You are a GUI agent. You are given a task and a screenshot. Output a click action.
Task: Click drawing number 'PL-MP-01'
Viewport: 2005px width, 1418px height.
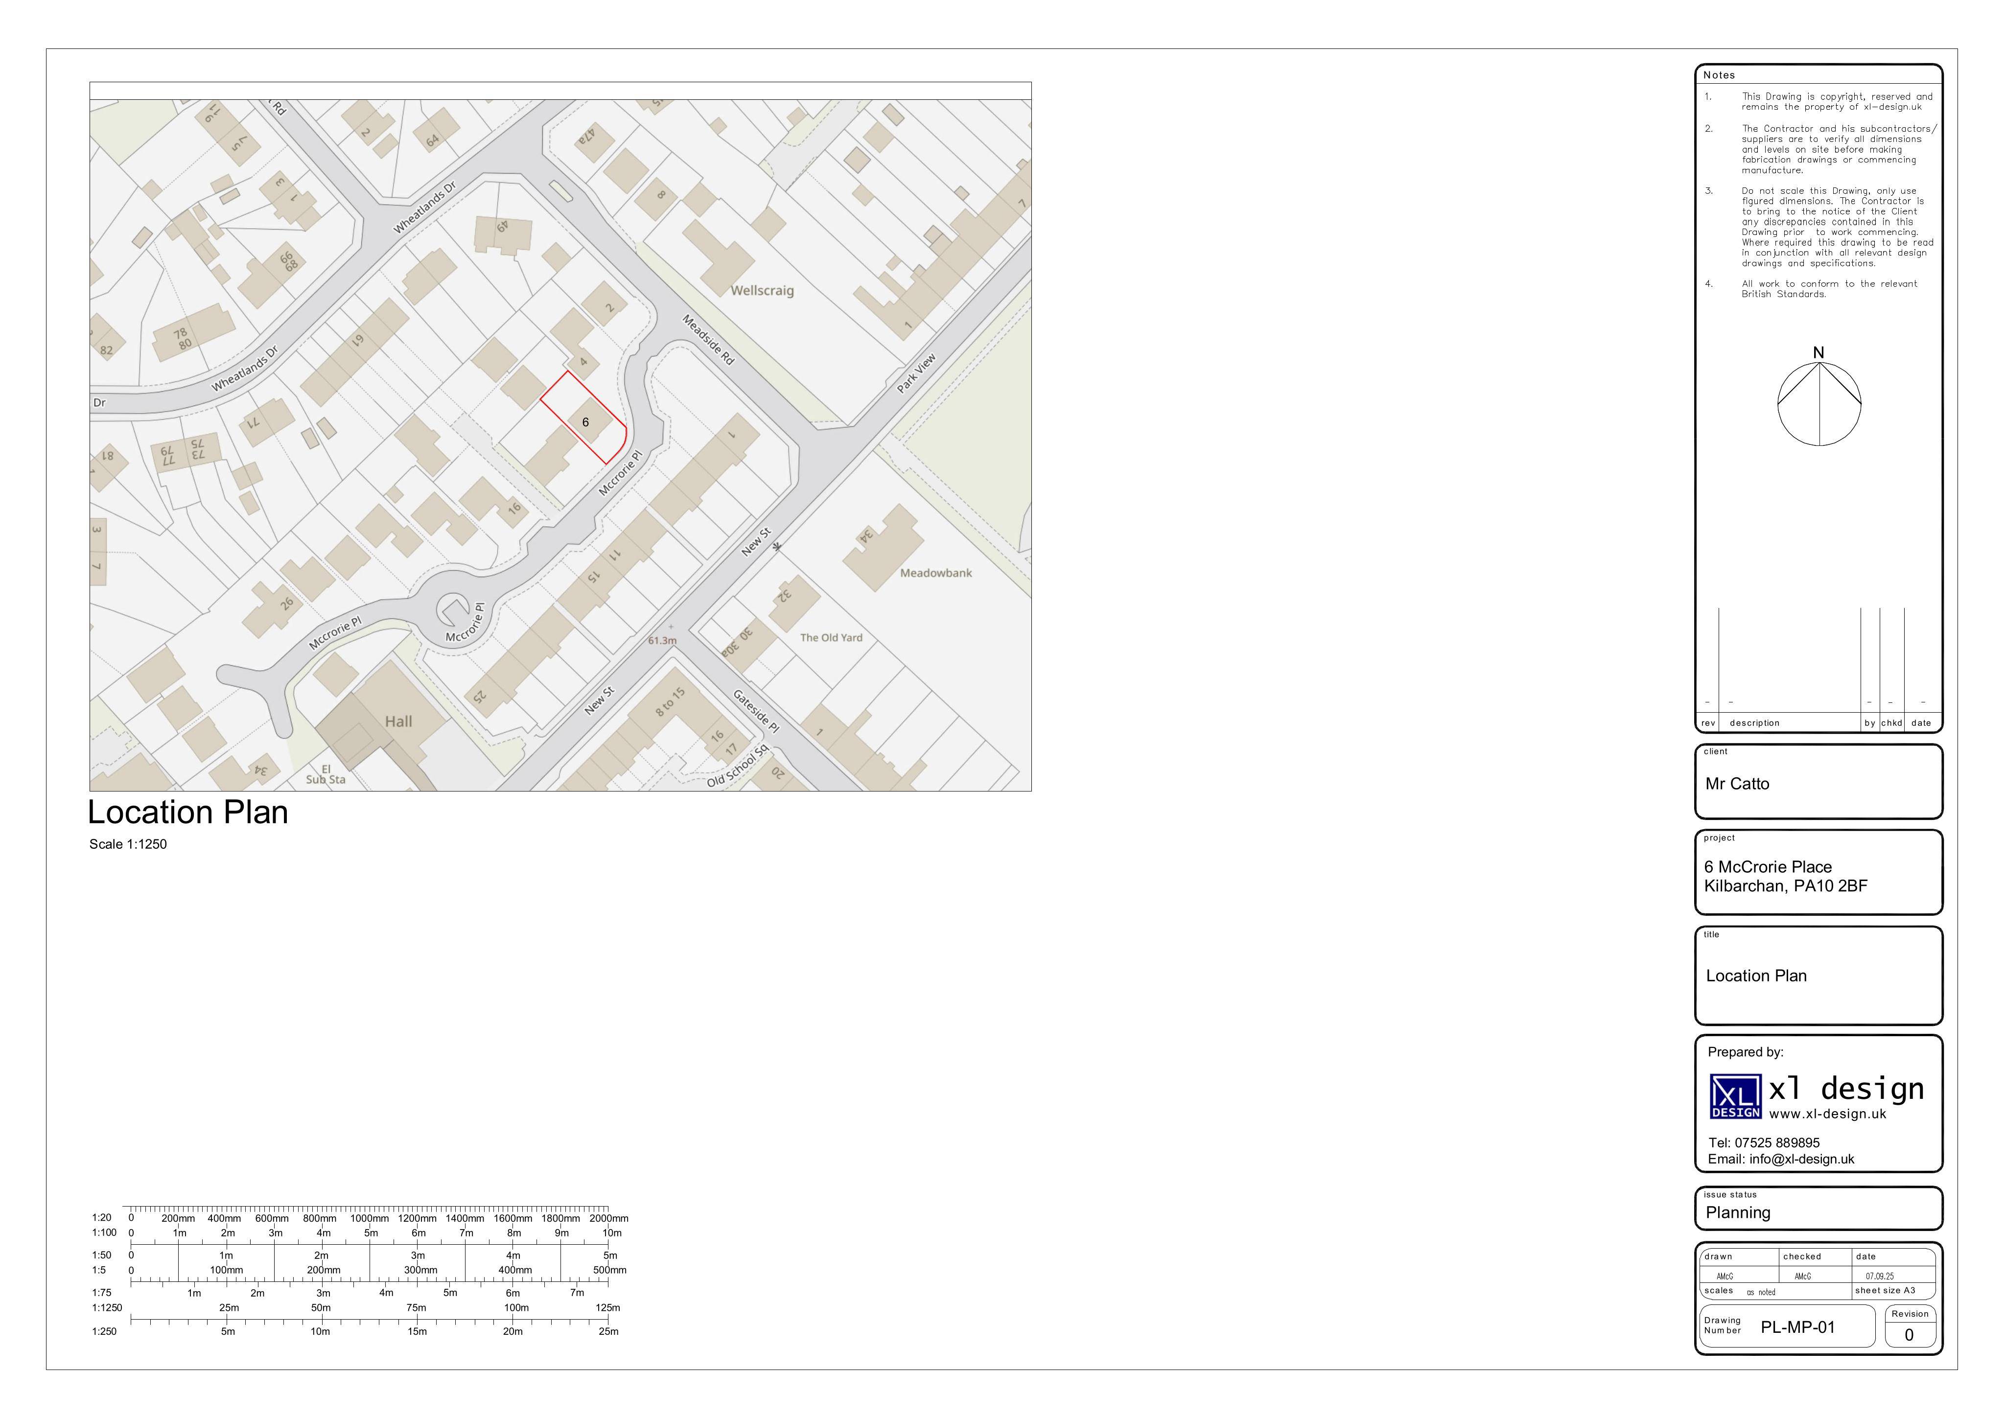[x=1798, y=1328]
